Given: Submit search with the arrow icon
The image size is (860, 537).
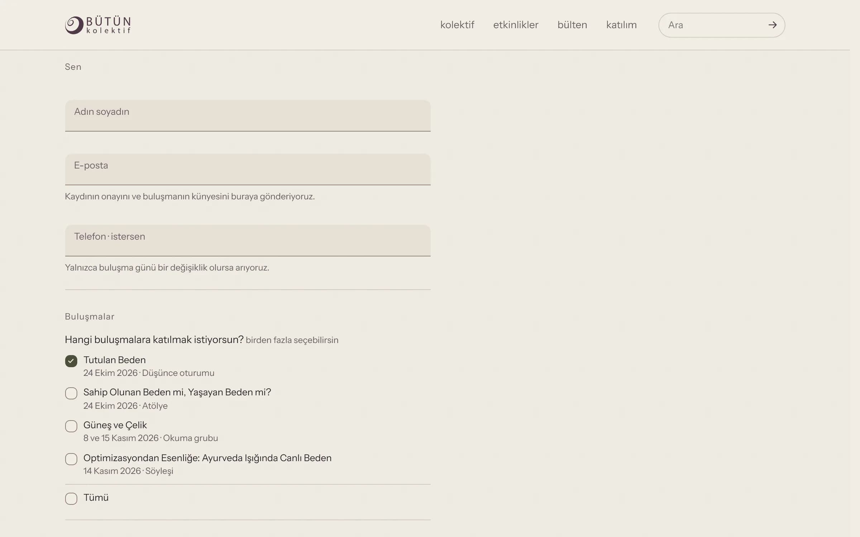Looking at the screenshot, I should point(773,25).
